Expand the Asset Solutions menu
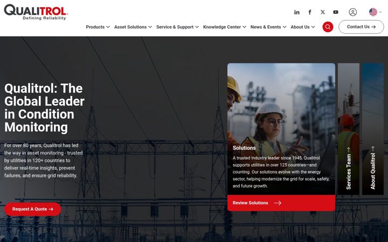Image resolution: width=388 pixels, height=242 pixels. (x=133, y=27)
